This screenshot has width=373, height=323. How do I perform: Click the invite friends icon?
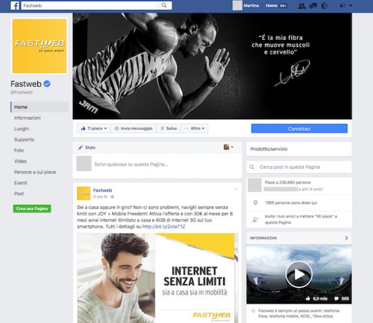pyautogui.click(x=256, y=220)
